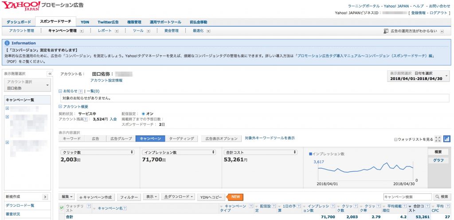454x220 pixels.
Task: Switch to the Twitter広告 tab
Action: 108,22
